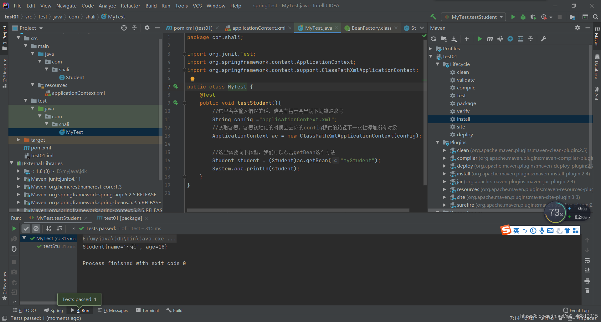The image size is (601, 322).
Task: Open run configuration dropdown MyTest.testStudent
Action: point(474,17)
